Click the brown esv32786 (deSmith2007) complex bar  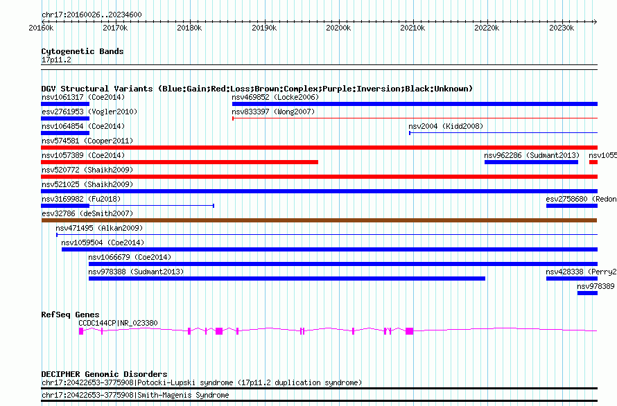click(319, 220)
